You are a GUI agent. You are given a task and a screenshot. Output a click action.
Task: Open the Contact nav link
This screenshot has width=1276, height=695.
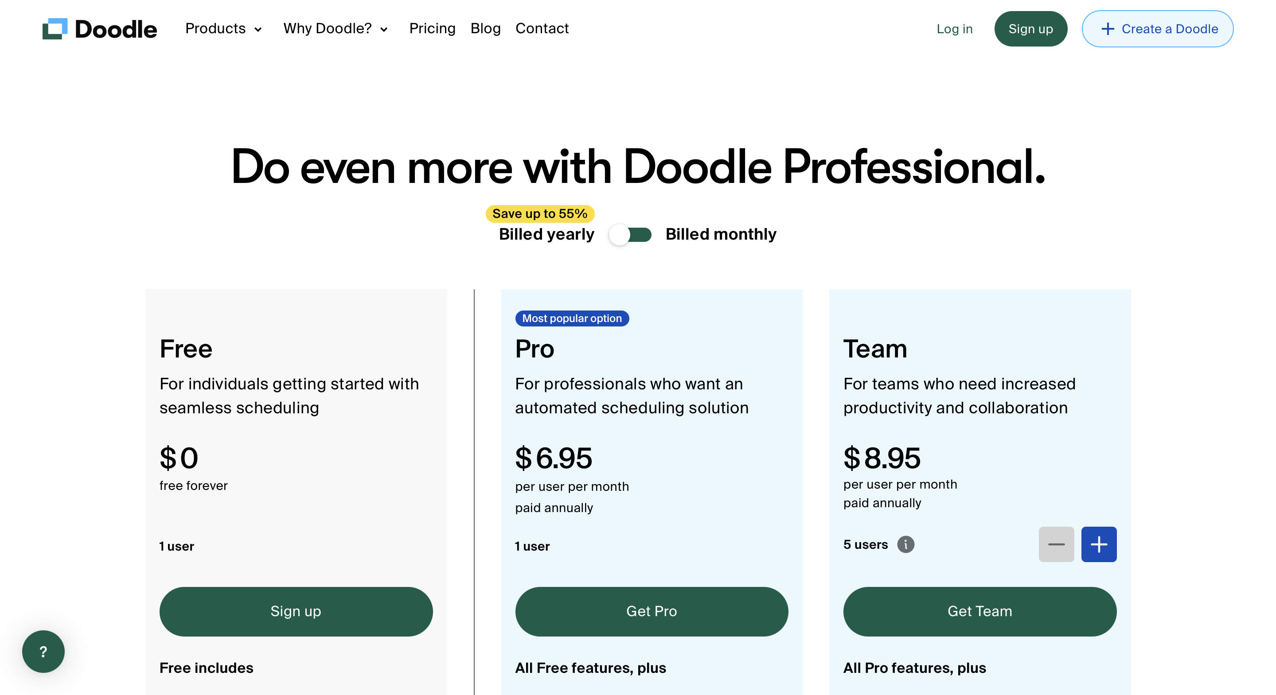pos(542,29)
